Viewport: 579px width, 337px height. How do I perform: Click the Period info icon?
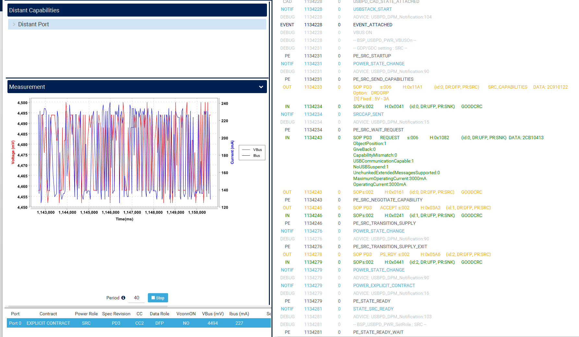point(124,298)
